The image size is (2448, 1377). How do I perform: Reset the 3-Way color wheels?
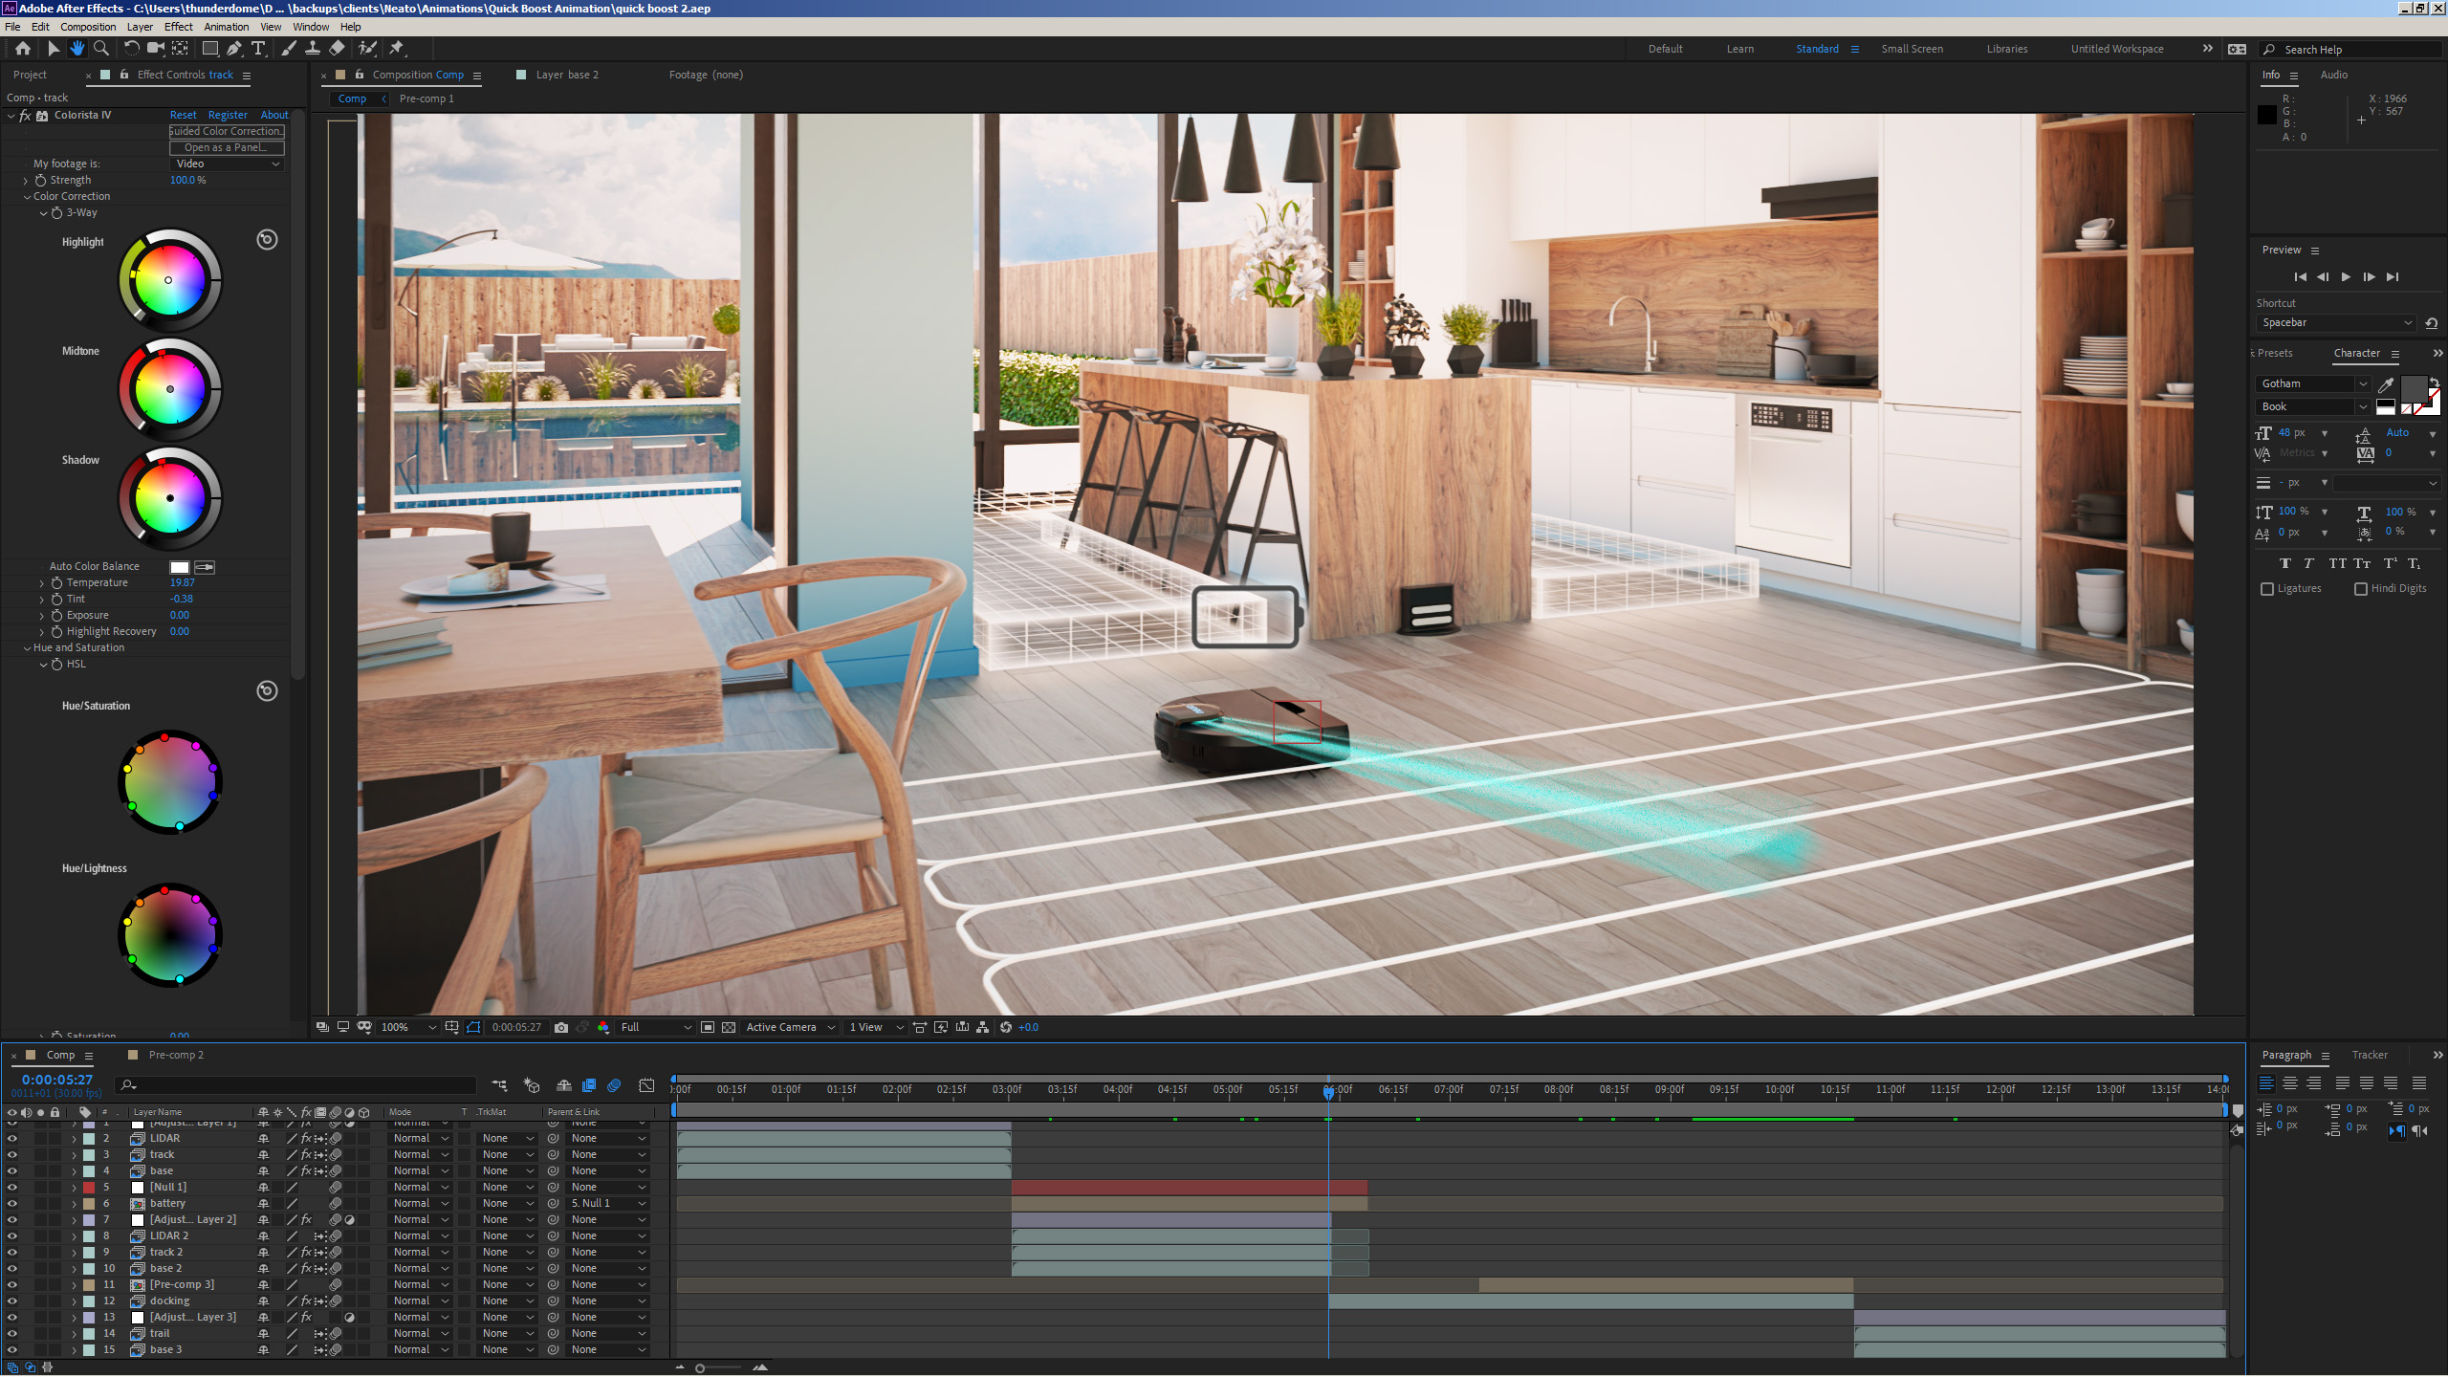point(267,240)
